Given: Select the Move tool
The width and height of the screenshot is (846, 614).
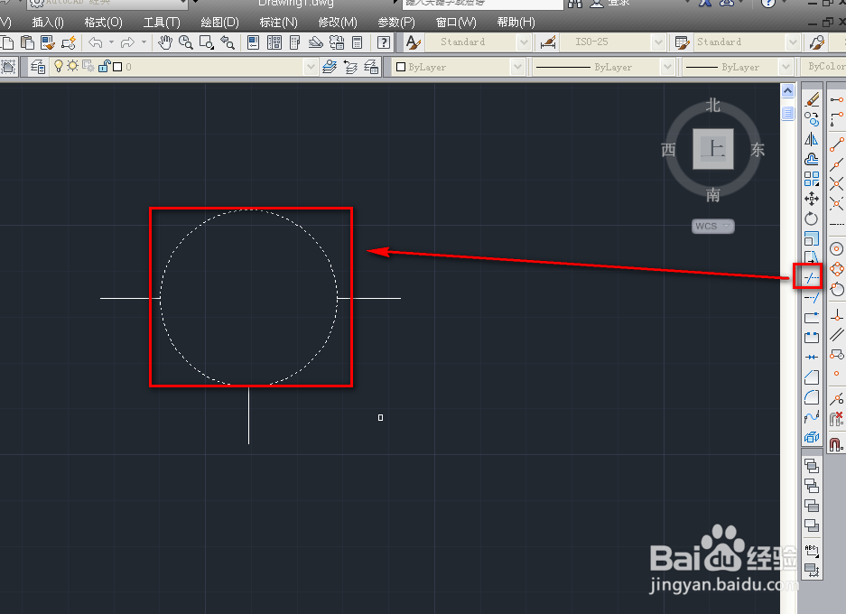Looking at the screenshot, I should click(812, 199).
